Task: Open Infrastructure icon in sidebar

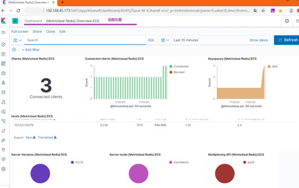Action: [3, 102]
